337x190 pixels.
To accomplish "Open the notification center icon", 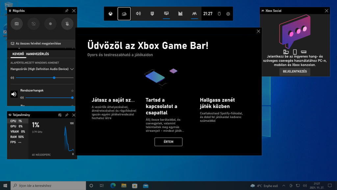I will click(x=330, y=185).
